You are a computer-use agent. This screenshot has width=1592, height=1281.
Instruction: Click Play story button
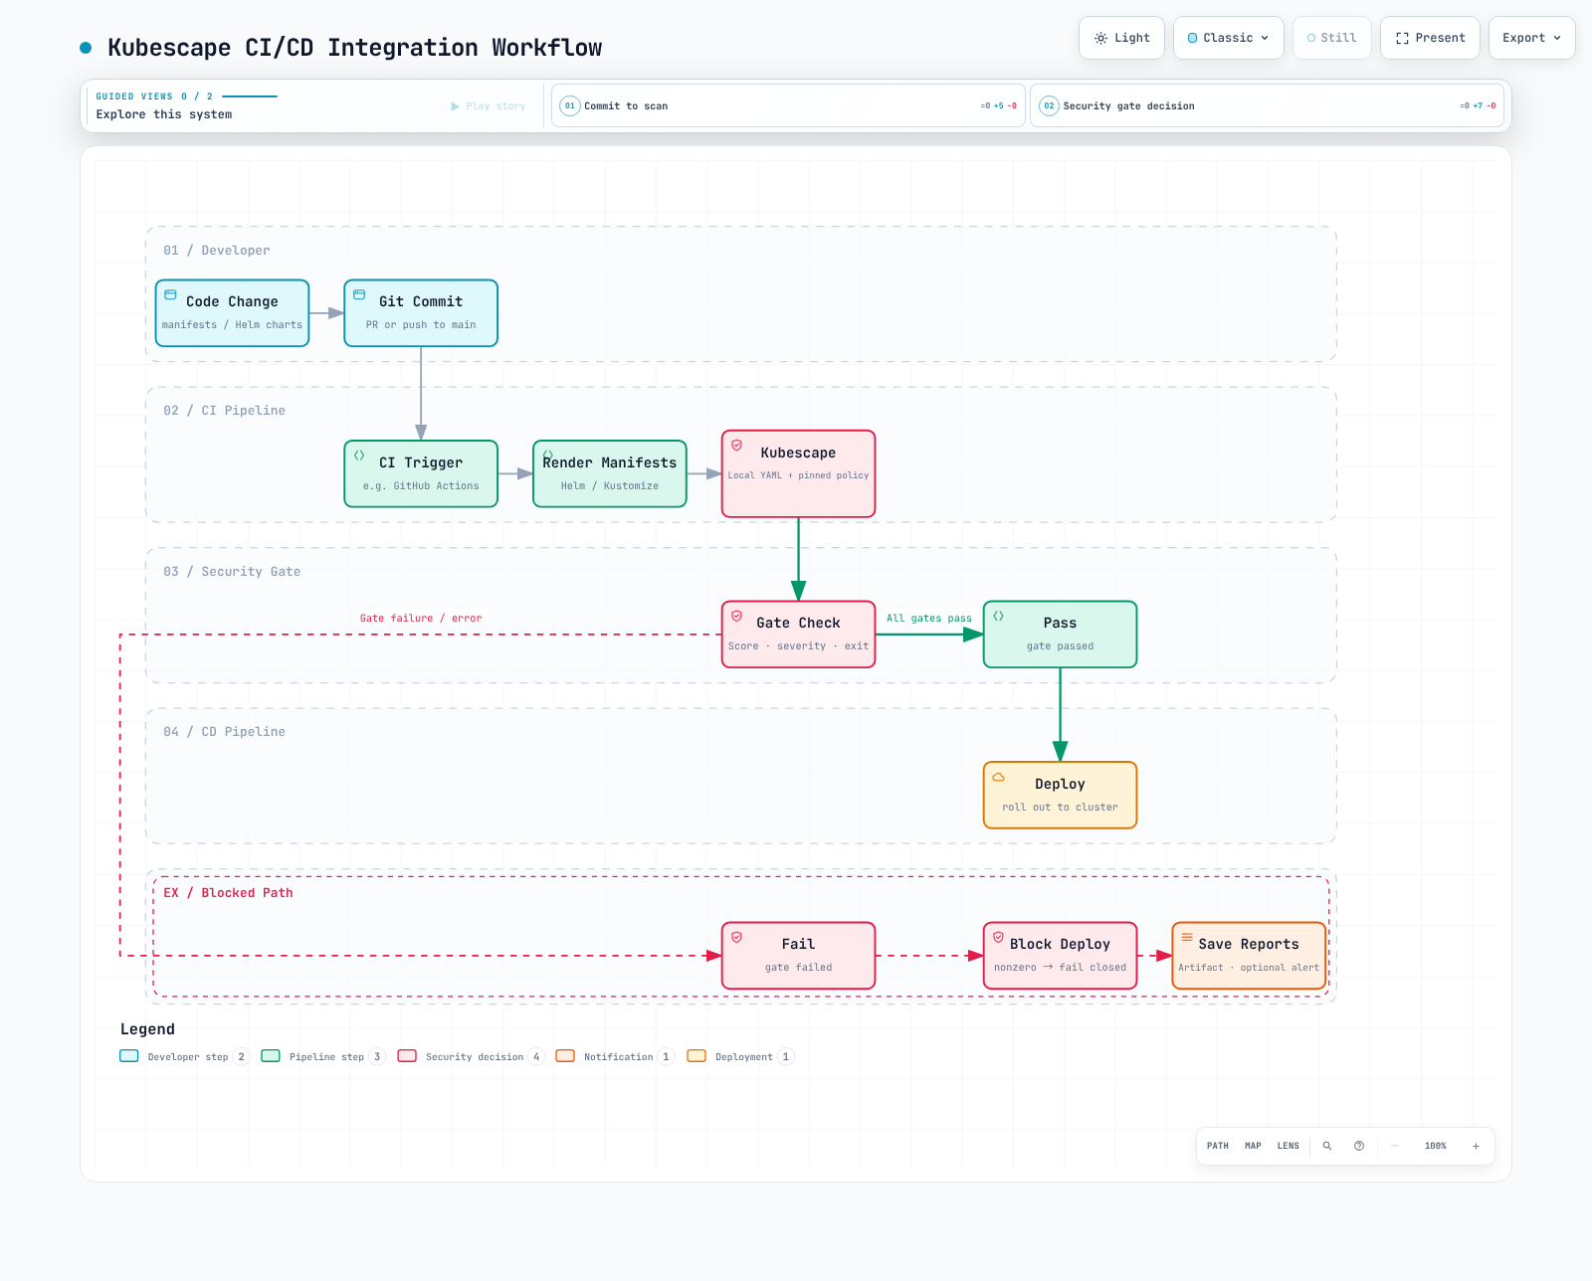489,106
